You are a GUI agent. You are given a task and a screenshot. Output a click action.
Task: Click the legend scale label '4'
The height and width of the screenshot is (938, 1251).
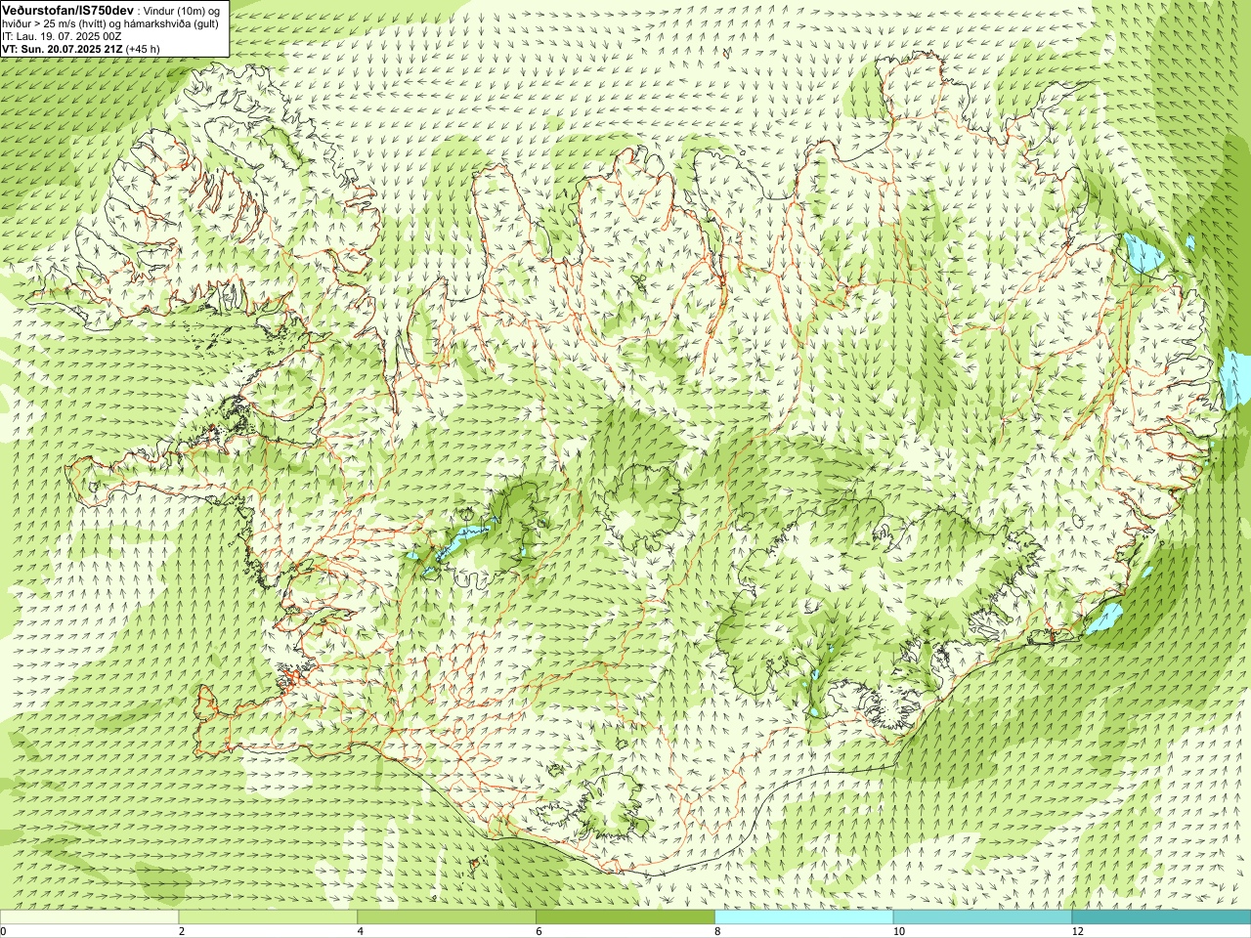361,931
